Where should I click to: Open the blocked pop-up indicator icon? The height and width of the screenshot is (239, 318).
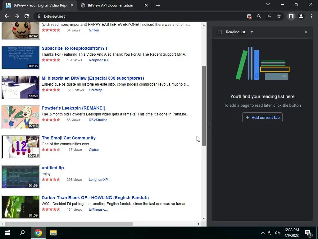coord(249,16)
